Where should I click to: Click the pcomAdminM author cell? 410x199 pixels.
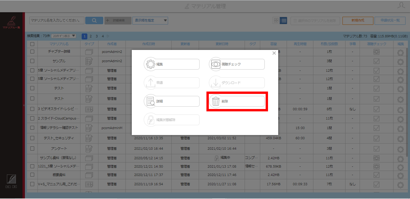pos(112,128)
